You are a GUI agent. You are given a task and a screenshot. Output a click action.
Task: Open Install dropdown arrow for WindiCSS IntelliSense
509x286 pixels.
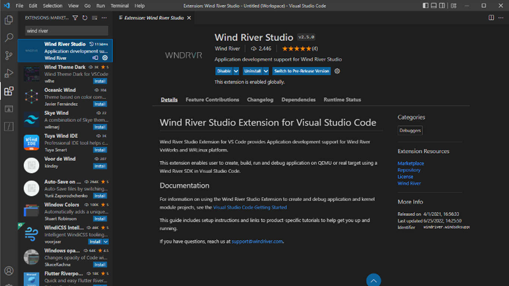point(106,242)
